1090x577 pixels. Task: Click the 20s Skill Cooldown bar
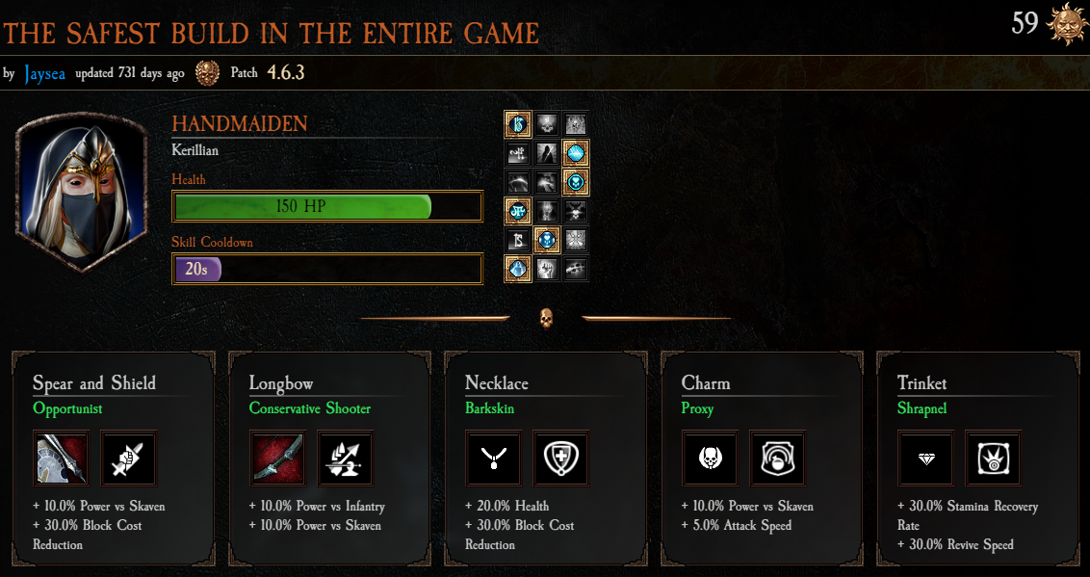tap(327, 269)
